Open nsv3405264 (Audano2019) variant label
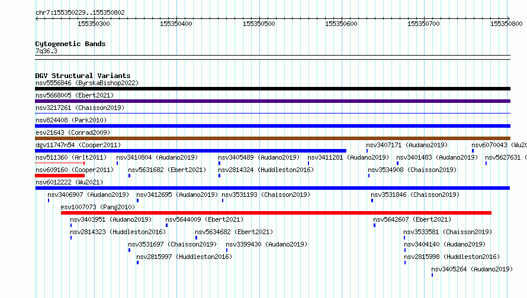 coord(472,269)
